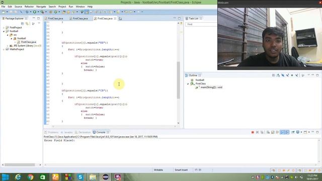The height and width of the screenshot is (181, 322).
Task: Toggle Show Console When Standard Error Changes
Action: click(287, 132)
